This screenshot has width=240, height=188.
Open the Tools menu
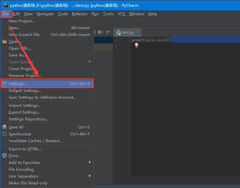(108, 14)
